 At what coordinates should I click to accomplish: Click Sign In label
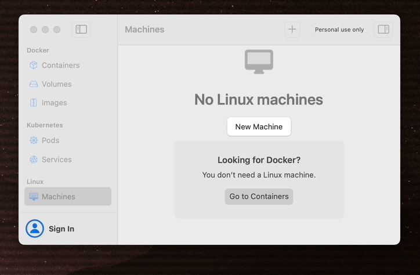pos(61,229)
